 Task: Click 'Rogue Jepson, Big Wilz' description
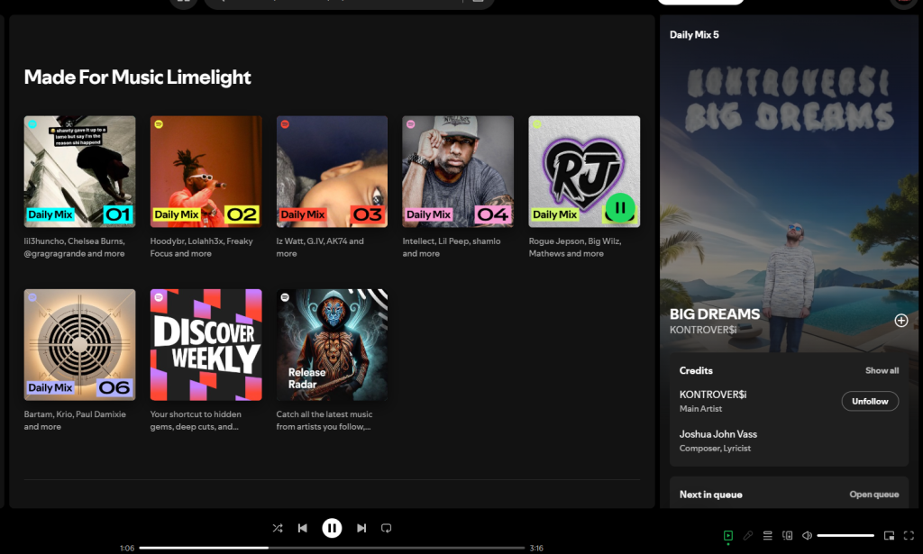coord(575,247)
